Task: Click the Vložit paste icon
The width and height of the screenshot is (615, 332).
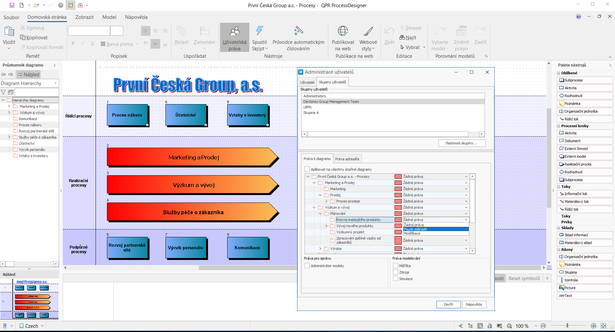Action: point(9,31)
